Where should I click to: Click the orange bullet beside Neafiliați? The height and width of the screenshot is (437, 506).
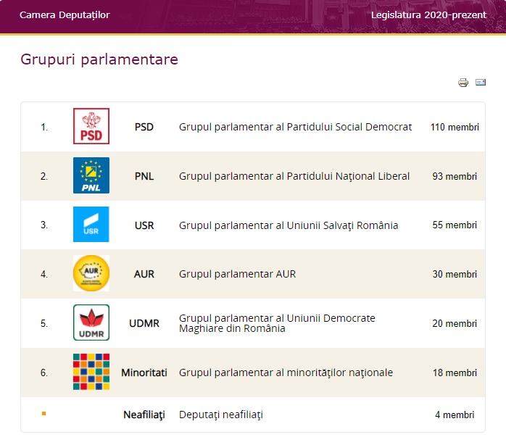(x=43, y=414)
